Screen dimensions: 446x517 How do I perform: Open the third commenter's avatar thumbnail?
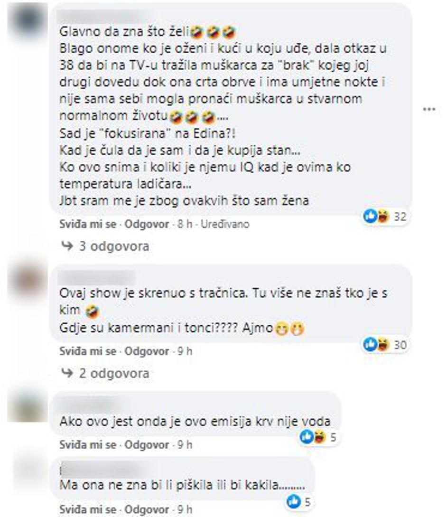(28, 405)
